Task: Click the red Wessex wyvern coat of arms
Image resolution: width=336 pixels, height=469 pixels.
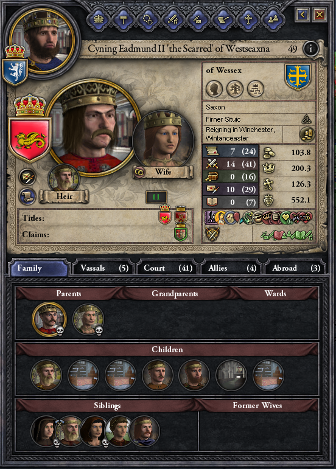Action: coord(30,138)
